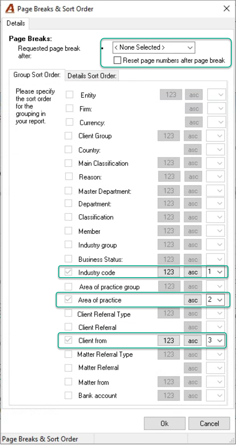Check the Department checkbox
Viewport: 236px width, 445px height.
pyautogui.click(x=68, y=203)
